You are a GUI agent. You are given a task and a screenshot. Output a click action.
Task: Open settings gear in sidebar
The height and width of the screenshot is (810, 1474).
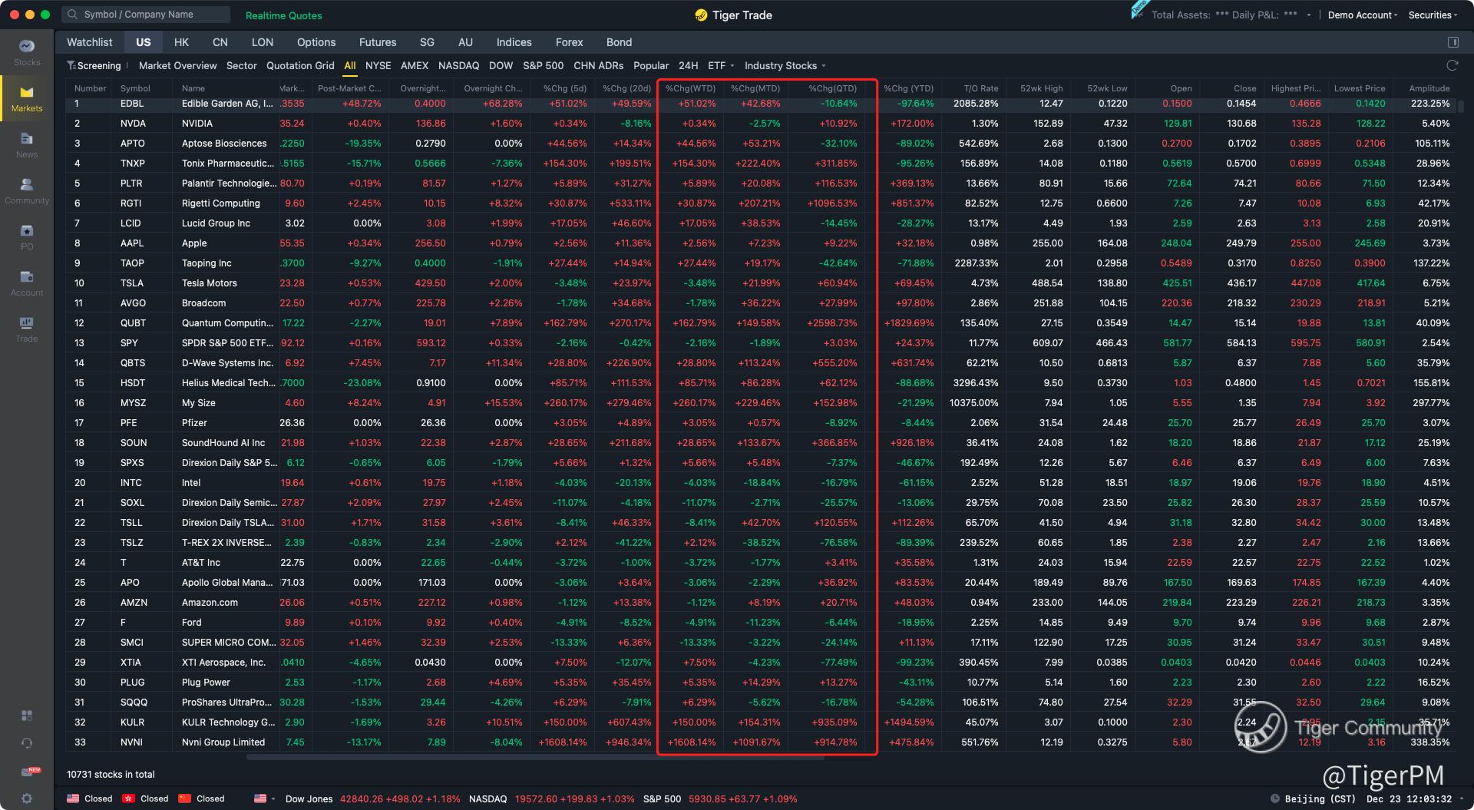click(x=27, y=798)
